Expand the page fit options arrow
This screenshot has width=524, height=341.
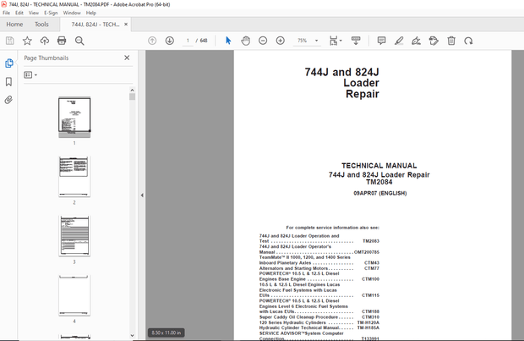(x=341, y=41)
